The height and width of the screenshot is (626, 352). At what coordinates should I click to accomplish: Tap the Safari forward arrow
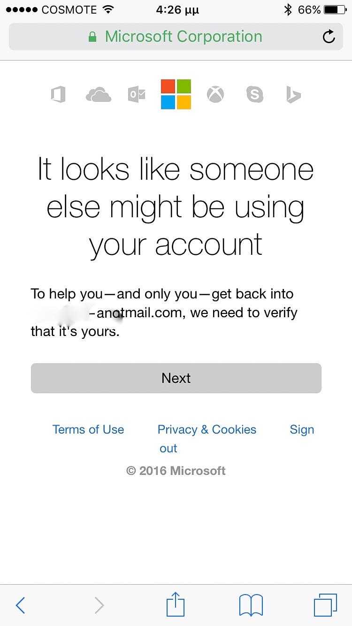(99, 605)
